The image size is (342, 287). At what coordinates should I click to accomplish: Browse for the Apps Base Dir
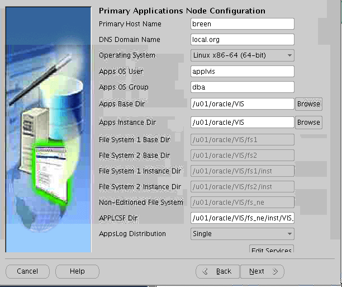(x=308, y=104)
